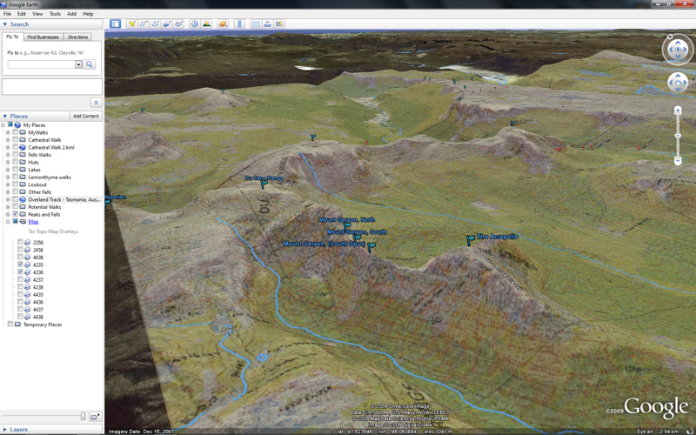Click into the Fly to input field
Viewport: 696px width, 435px height.
click(41, 64)
